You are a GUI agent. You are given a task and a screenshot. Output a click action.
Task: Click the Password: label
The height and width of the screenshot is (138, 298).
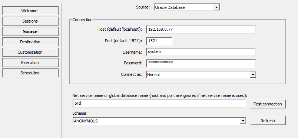click(133, 63)
